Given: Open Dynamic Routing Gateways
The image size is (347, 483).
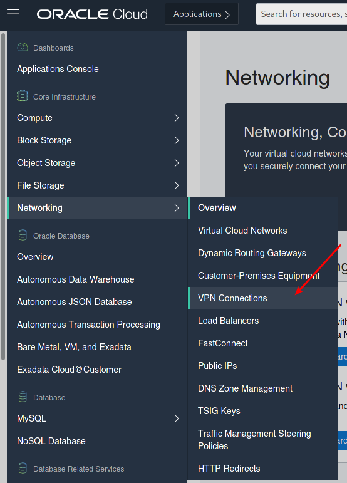Looking at the screenshot, I should tap(263, 253).
